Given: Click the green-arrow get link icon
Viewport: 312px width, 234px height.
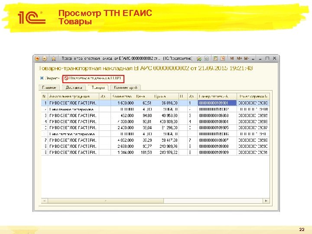Looking at the screenshot, I should [199, 58].
